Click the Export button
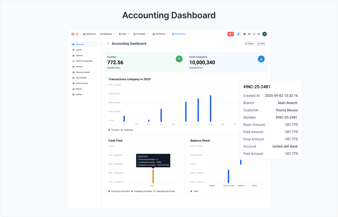The height and width of the screenshot is (217, 338). (249, 44)
